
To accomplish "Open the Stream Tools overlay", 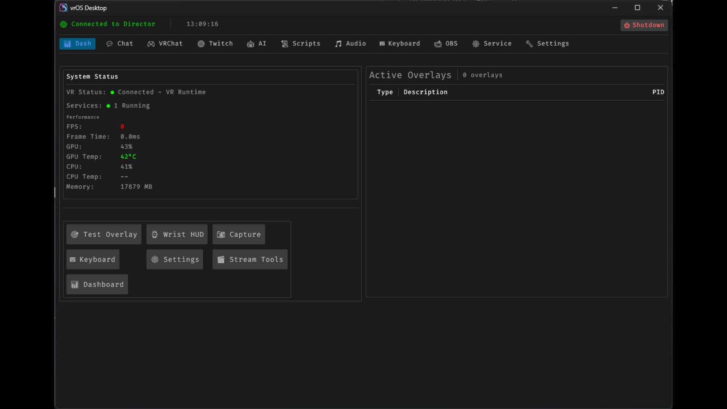I will click(250, 259).
